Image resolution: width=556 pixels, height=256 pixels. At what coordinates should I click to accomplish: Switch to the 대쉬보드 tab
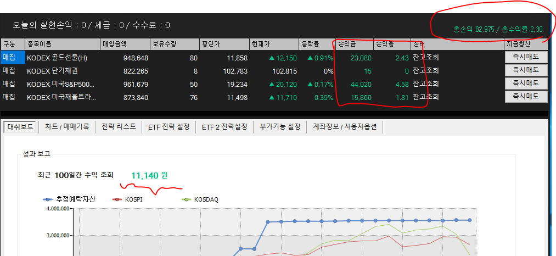(x=20, y=127)
